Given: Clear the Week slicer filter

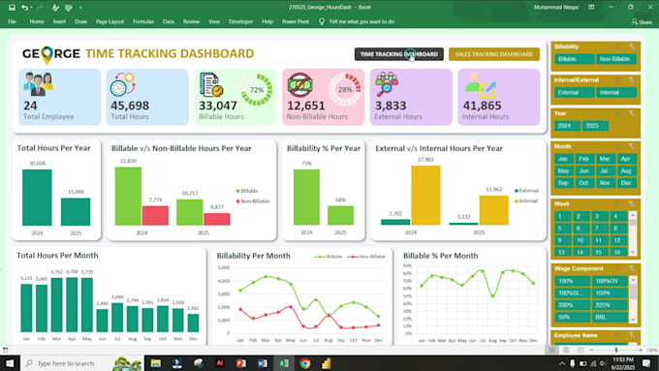Looking at the screenshot, I should coord(632,203).
